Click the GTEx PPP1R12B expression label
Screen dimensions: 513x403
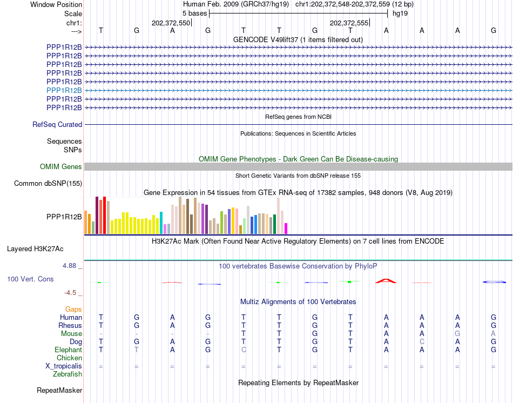[64, 217]
